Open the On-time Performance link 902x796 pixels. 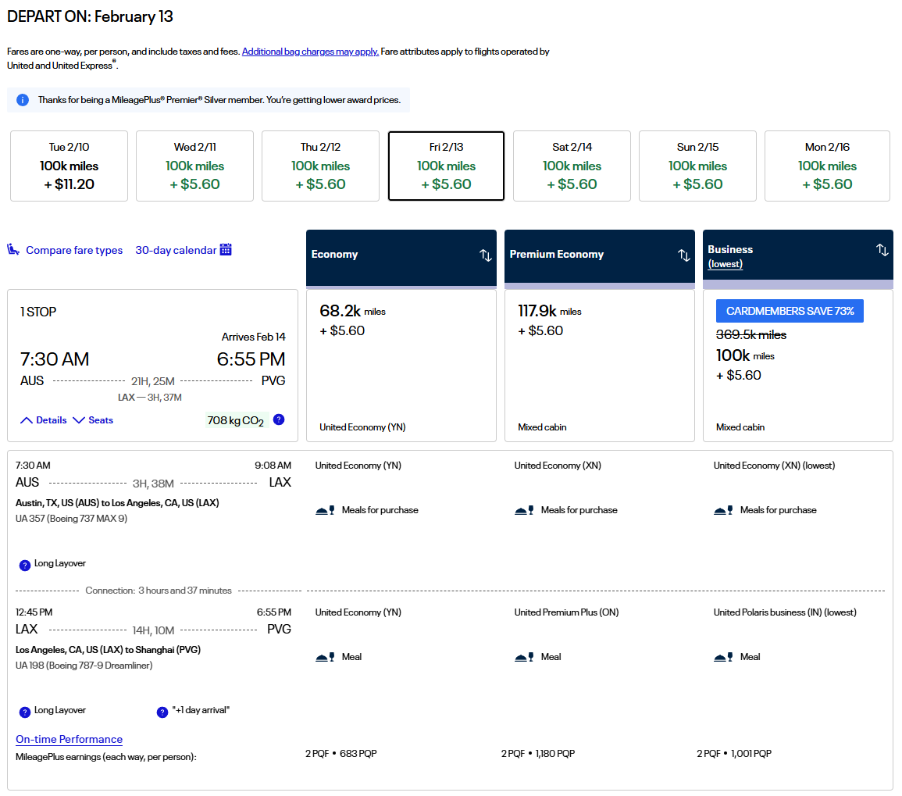(x=69, y=739)
